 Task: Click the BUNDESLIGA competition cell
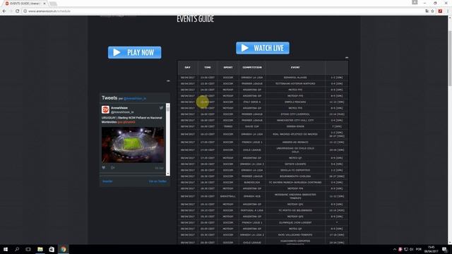click(x=252, y=182)
